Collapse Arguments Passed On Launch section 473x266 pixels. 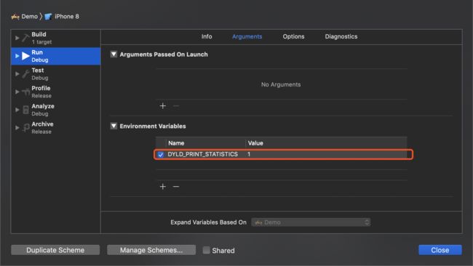114,55
